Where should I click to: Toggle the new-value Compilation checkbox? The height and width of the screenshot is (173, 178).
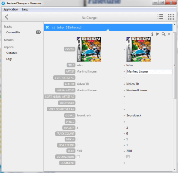pyautogui.click(x=128, y=157)
